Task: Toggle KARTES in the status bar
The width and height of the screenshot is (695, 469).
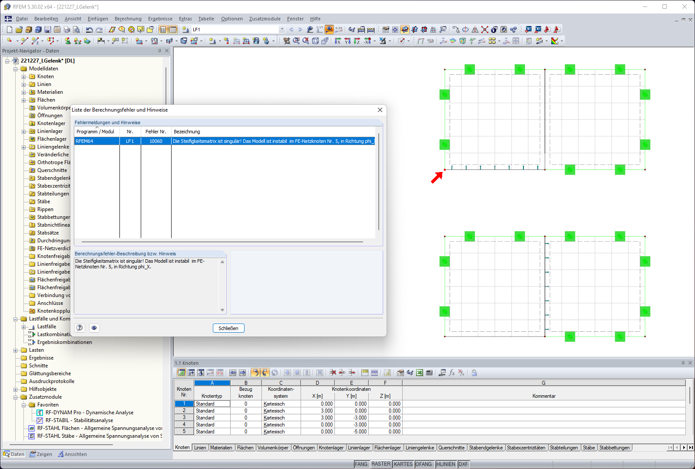Action: [x=403, y=464]
